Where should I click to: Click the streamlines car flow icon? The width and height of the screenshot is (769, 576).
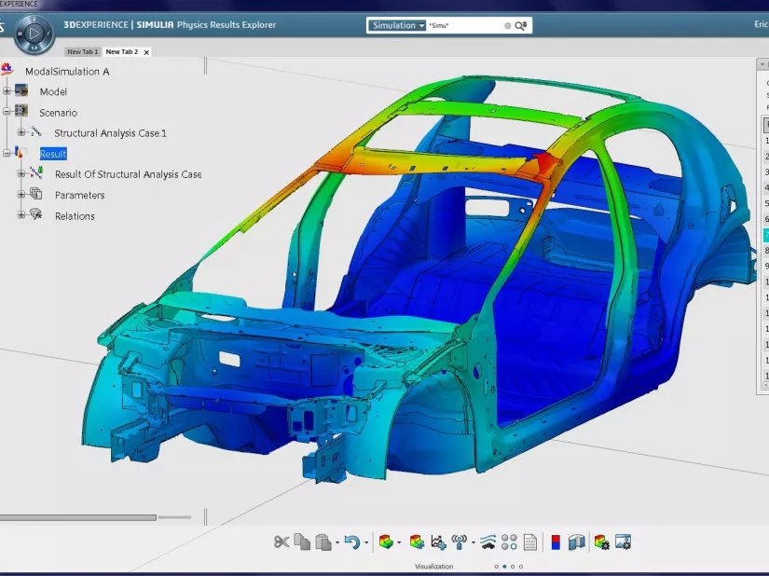488,542
